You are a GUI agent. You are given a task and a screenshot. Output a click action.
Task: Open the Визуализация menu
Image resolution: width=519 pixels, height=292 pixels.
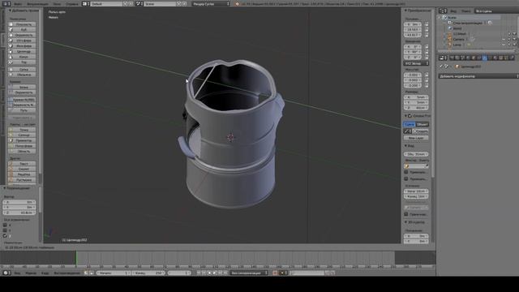(37, 4)
